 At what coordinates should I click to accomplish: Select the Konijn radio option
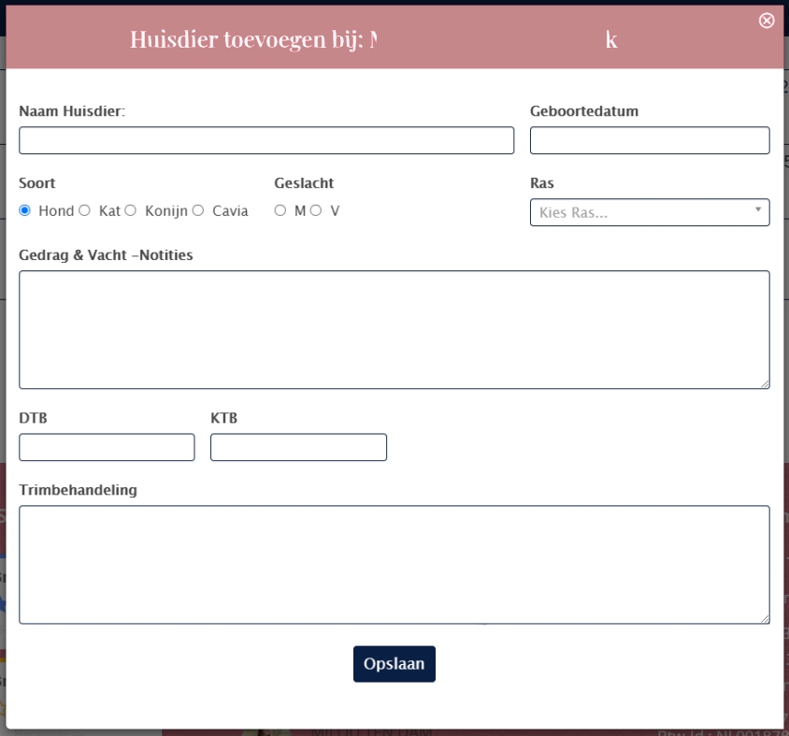[131, 211]
